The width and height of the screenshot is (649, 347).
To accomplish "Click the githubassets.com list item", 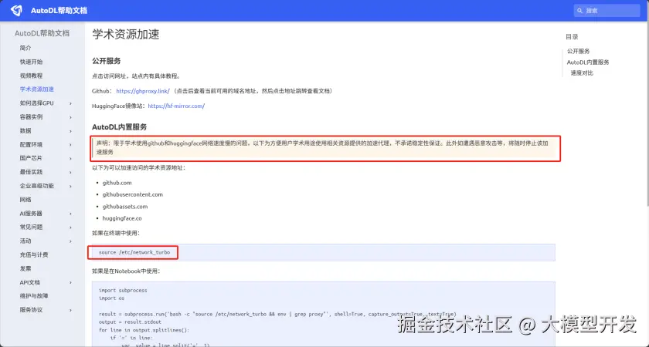I will coord(125,207).
